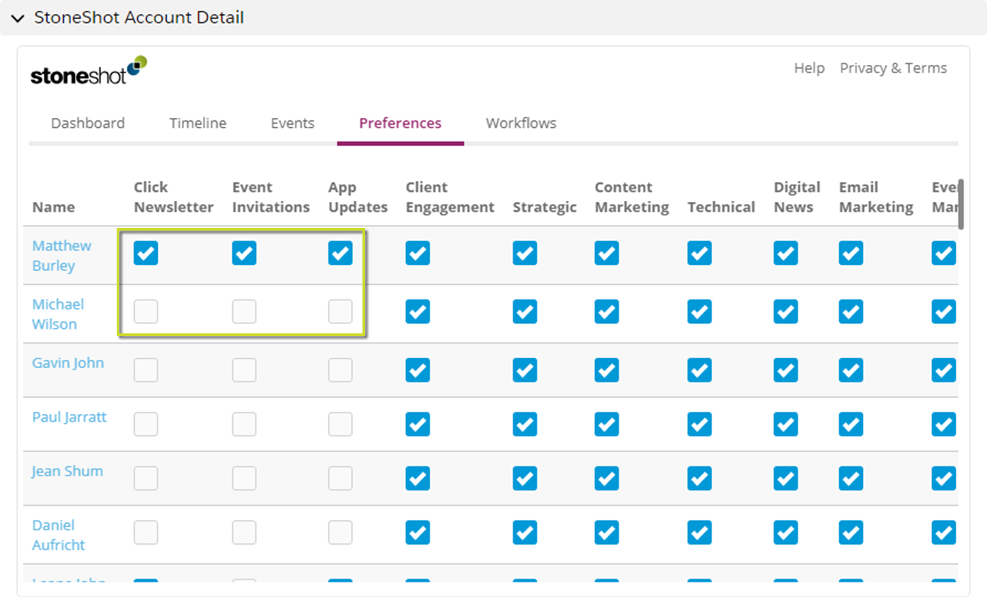Uncheck Email Marketing for Daniel Aufricht
Viewport: 987px width, 597px height.
pos(851,533)
